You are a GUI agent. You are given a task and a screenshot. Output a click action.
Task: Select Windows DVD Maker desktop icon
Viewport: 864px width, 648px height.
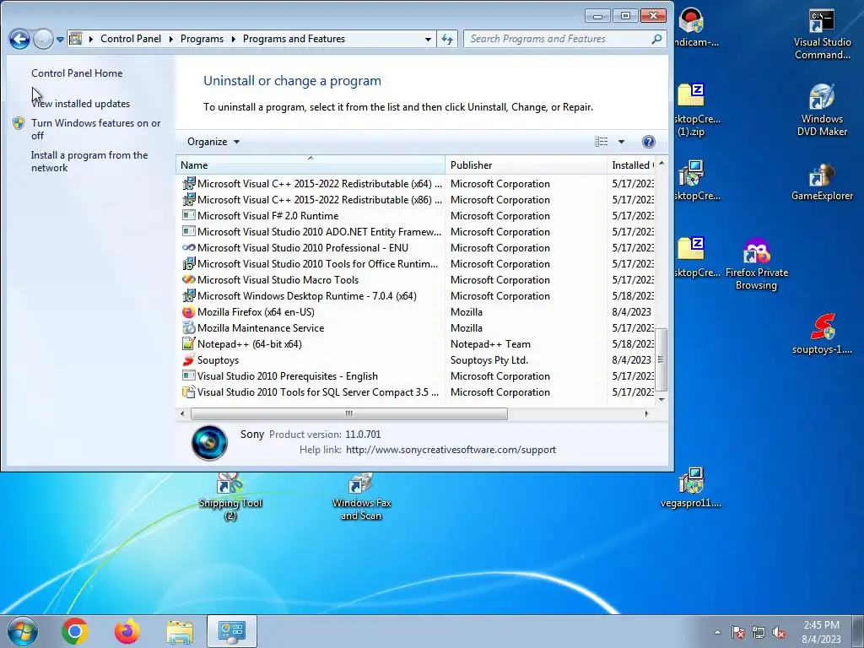coord(822,110)
